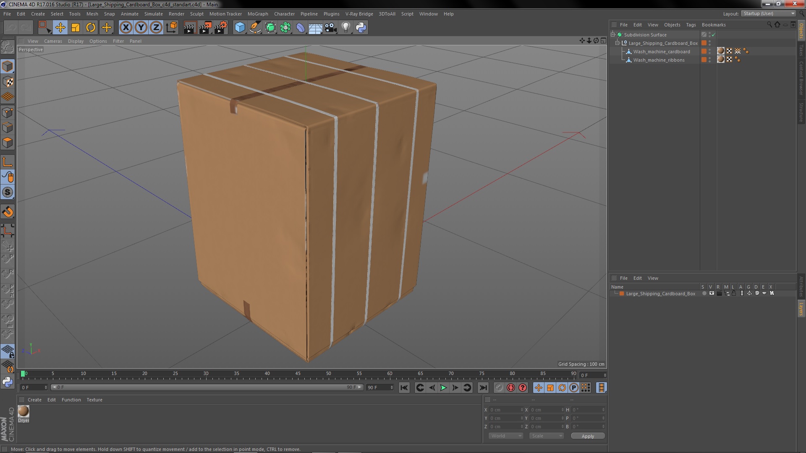Toggle the X axis lock

click(x=126, y=28)
